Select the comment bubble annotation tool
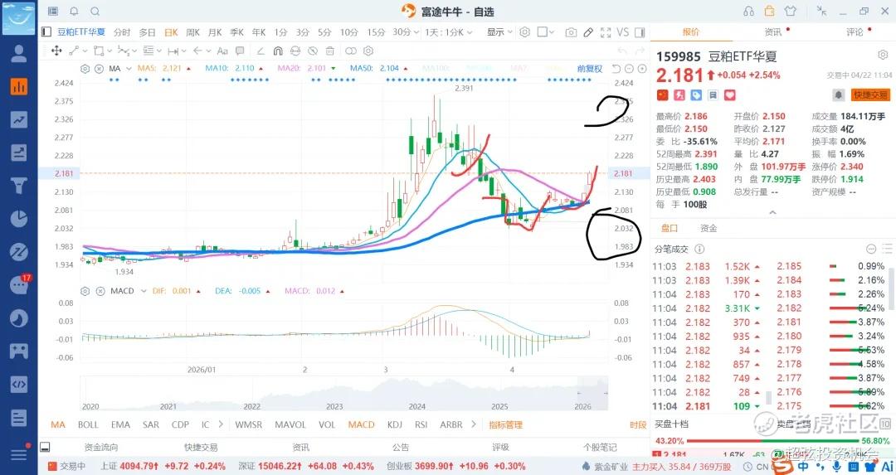 coord(240,51)
